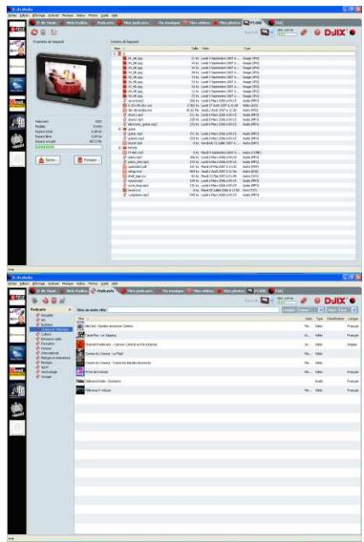The width and height of the screenshot is (364, 542).
Task: Select the CanalPlus - Le Zapping podcast row
Action: click(x=217, y=335)
